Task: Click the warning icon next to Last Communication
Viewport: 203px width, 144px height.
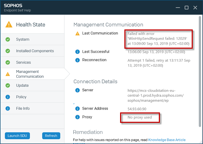Action: (78, 33)
